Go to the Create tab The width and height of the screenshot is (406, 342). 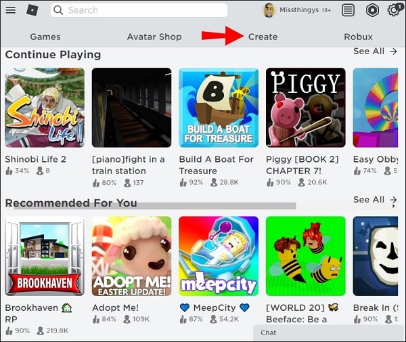pos(263,37)
